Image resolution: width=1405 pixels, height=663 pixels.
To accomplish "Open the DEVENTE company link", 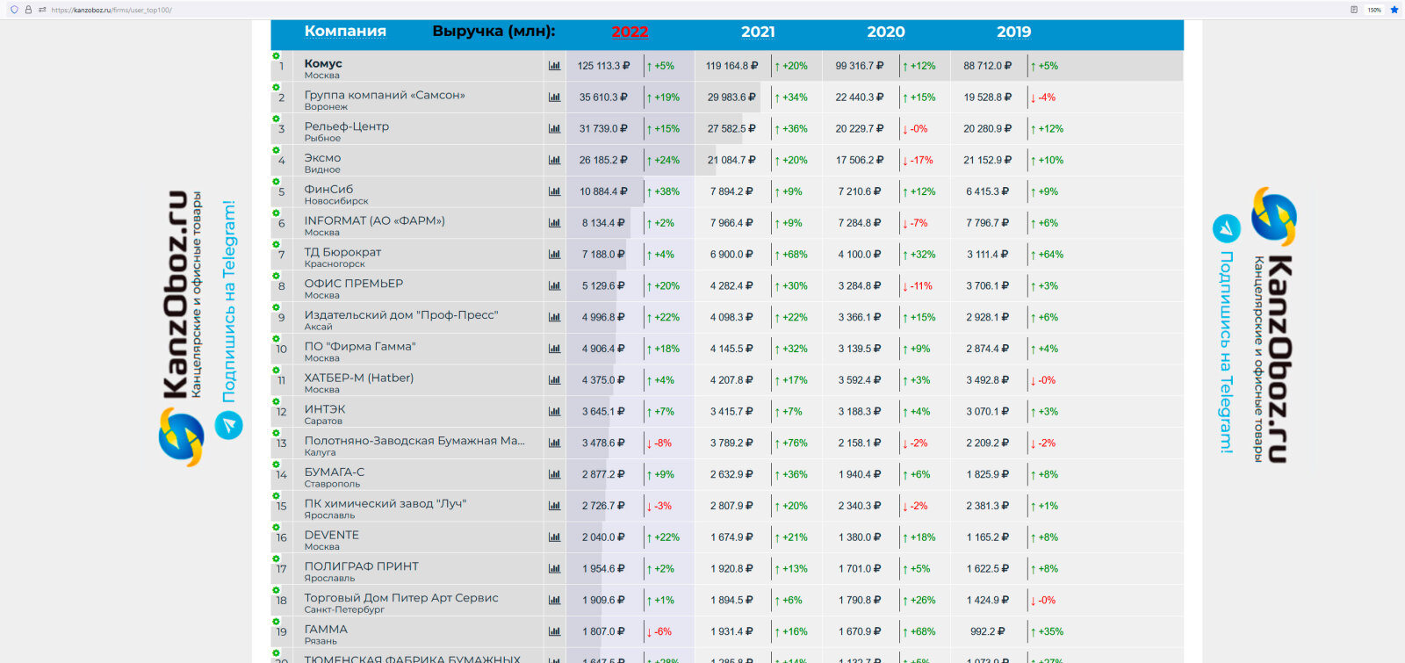I will pyautogui.click(x=331, y=535).
